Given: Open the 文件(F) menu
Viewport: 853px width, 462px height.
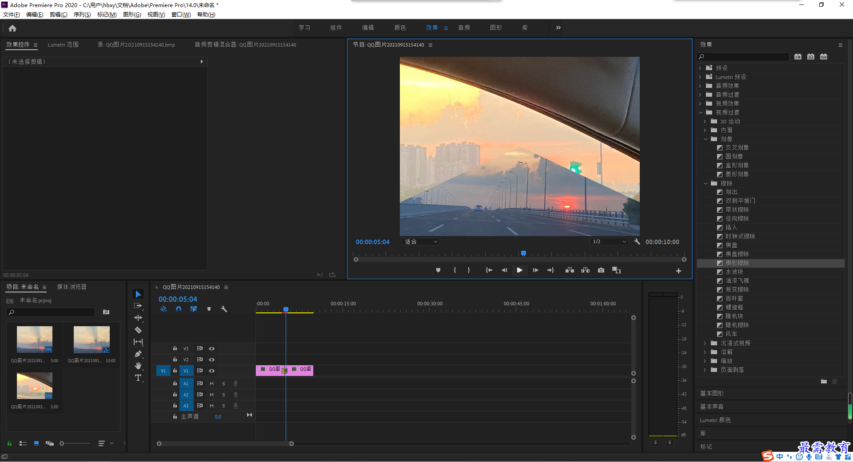Looking at the screenshot, I should coord(12,15).
